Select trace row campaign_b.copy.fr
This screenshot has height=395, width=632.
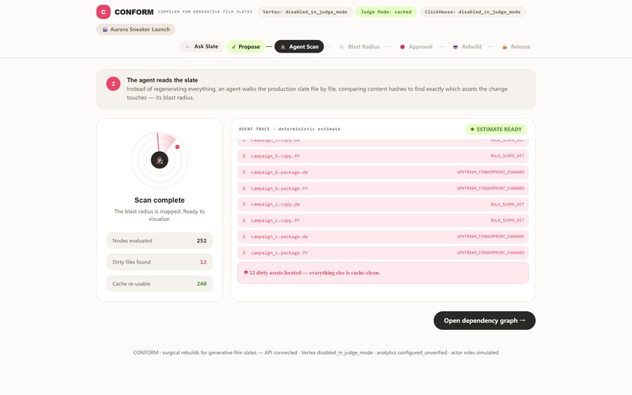383,156
